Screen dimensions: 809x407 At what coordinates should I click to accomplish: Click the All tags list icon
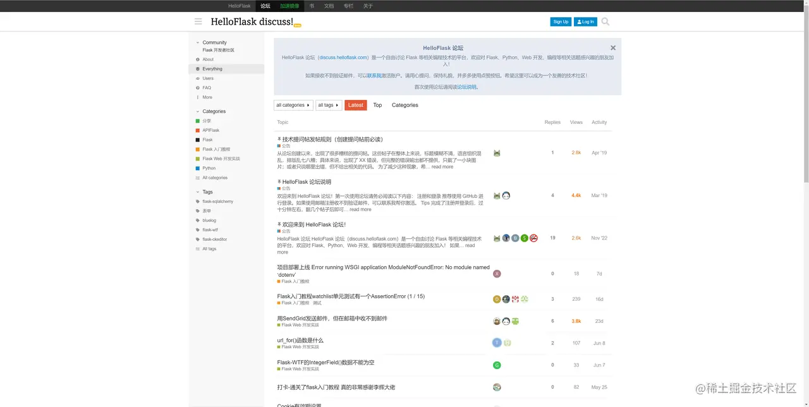click(x=198, y=249)
